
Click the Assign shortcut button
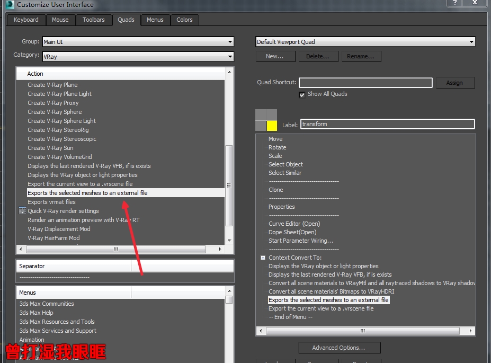[x=454, y=83]
